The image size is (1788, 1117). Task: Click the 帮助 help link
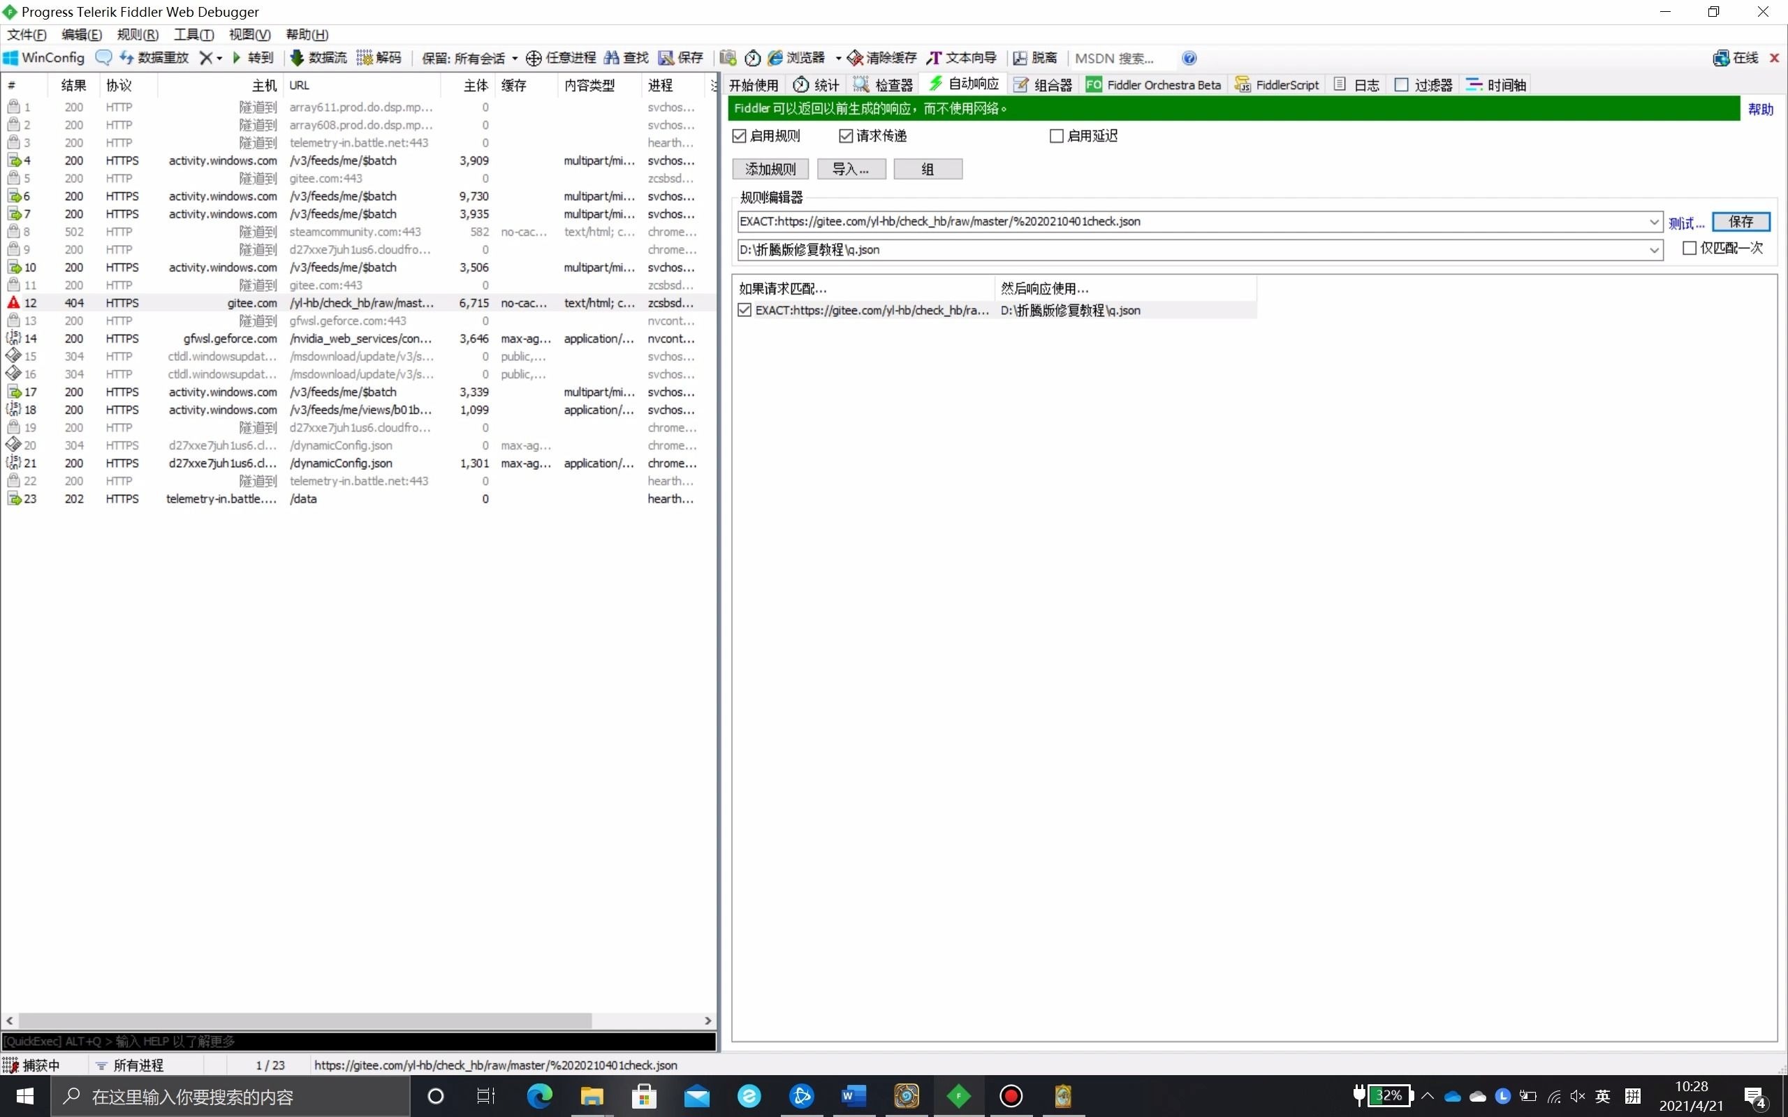click(1761, 110)
